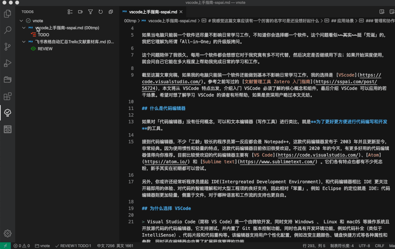395x249 pixels.
Task: Open the Source Control view
Action: click(7, 47)
